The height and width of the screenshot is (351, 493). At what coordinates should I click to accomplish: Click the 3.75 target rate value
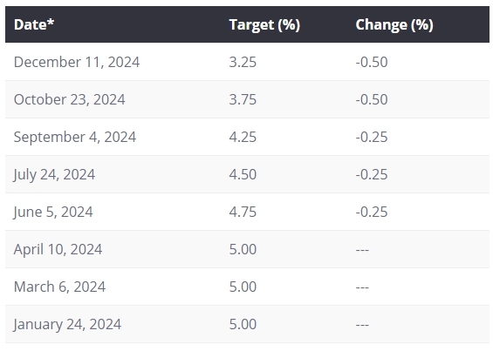pos(243,99)
